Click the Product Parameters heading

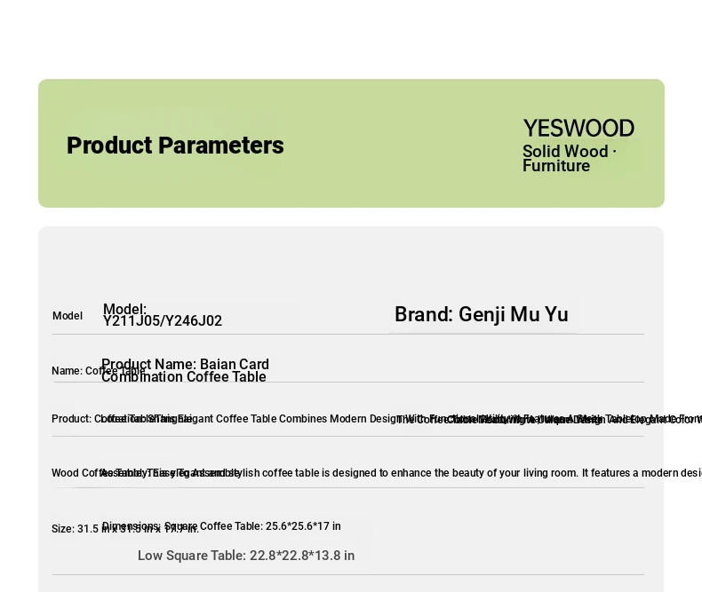[x=175, y=146]
